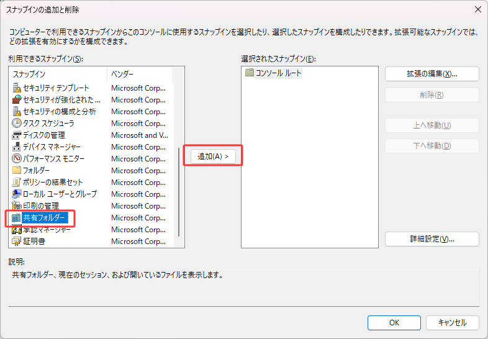Open 詳細設定(V)... options

[432, 239]
